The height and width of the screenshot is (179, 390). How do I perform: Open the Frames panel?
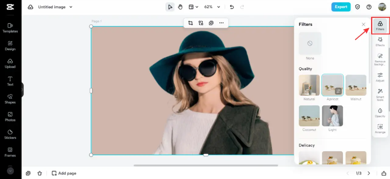pos(10,152)
